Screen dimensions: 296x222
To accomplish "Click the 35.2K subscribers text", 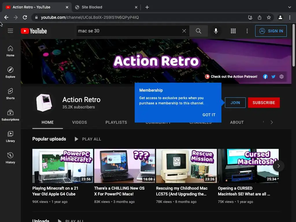I will (79, 107).
